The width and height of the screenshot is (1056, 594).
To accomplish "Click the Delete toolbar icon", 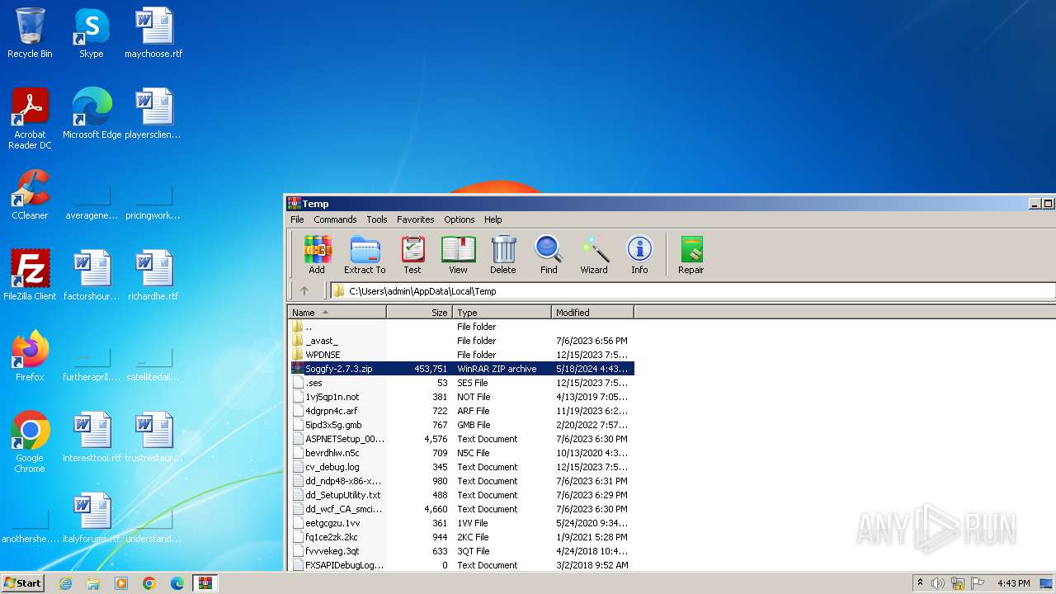I will (503, 255).
